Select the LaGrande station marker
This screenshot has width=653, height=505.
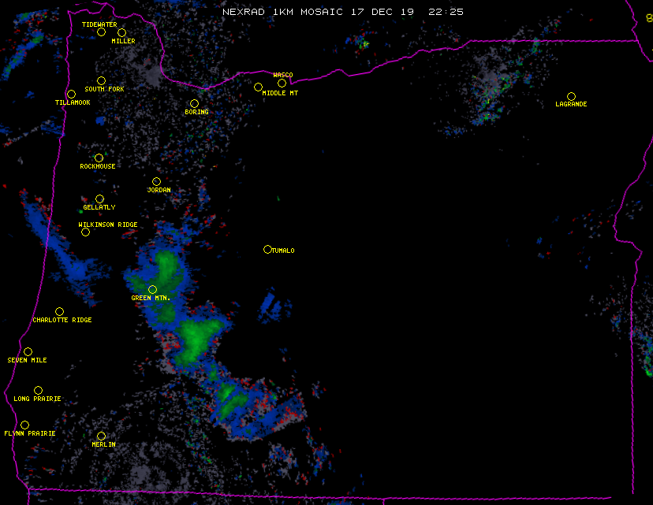tap(571, 96)
